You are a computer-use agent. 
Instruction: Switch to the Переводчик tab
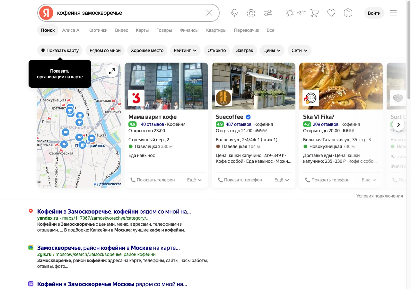click(247, 30)
